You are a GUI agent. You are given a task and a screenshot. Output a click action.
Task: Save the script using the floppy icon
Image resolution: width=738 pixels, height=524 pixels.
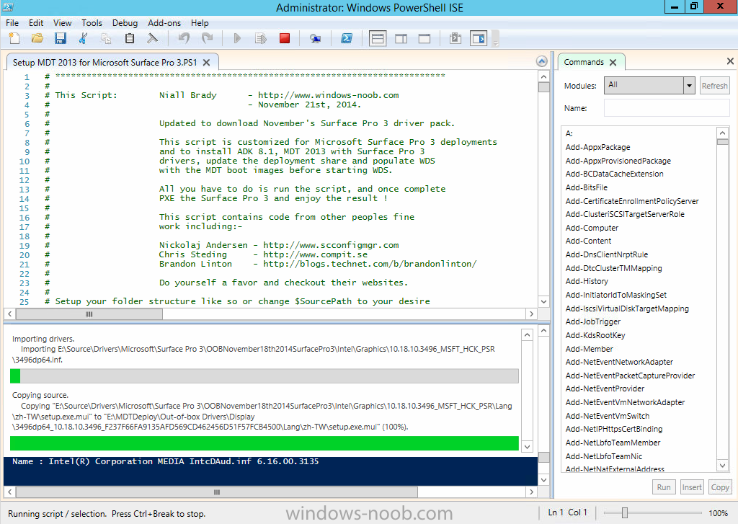click(61, 38)
